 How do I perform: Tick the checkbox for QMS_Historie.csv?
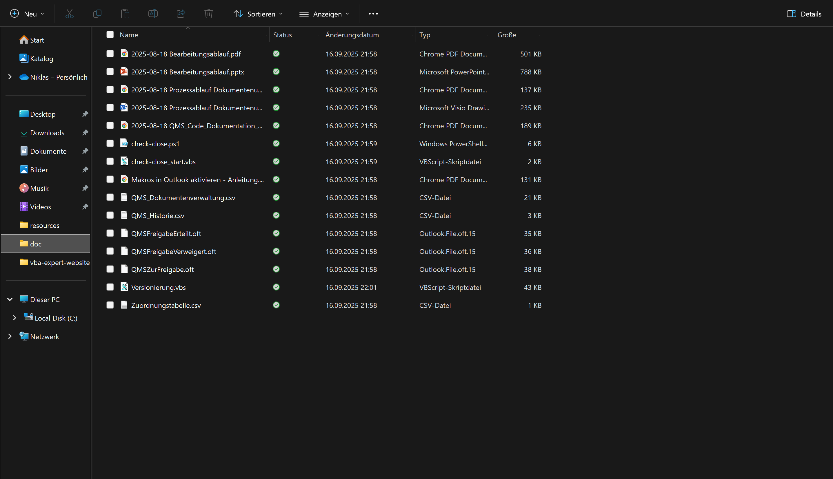(110, 215)
